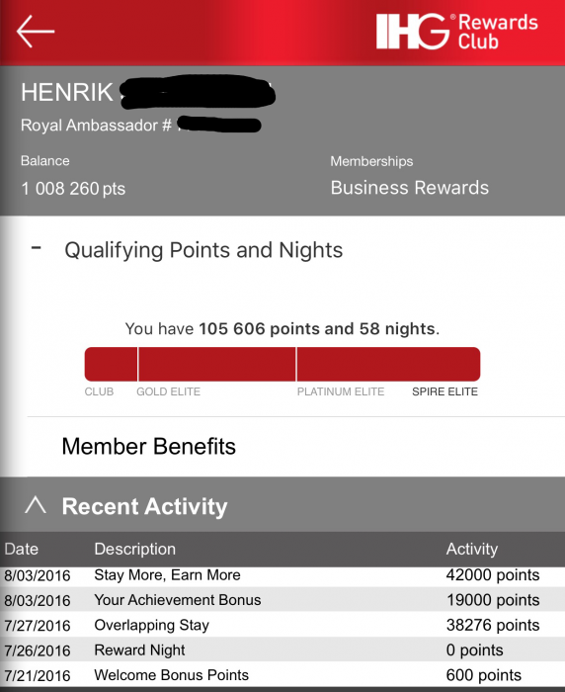Tap the Date column header
The image size is (565, 692).
pyautogui.click(x=21, y=549)
